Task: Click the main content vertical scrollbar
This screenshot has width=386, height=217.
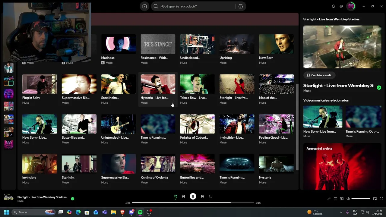Action: tap(297, 127)
